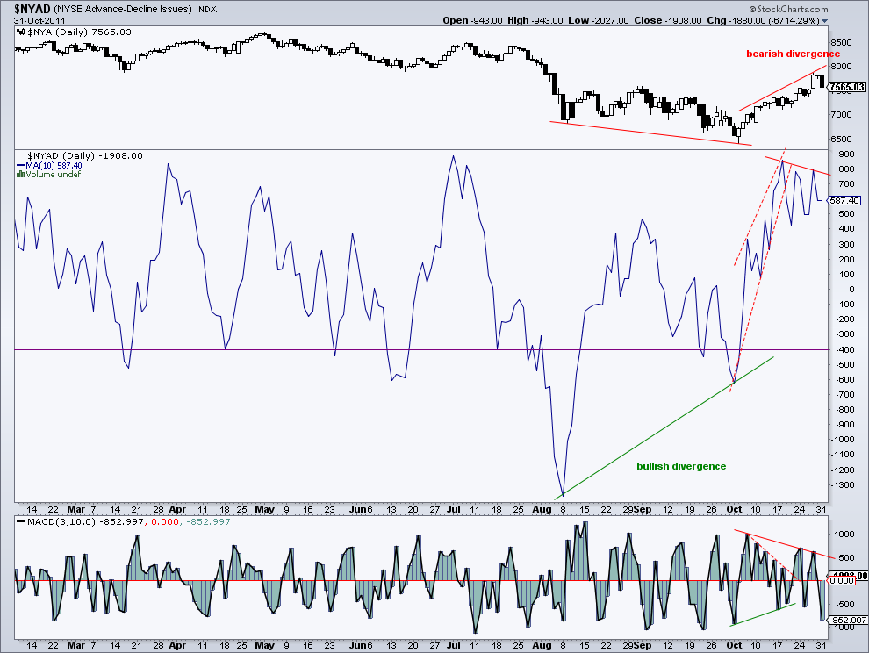The height and width of the screenshot is (653, 869).
Task: Click Oct on the date axis above MACD
Action: point(734,509)
